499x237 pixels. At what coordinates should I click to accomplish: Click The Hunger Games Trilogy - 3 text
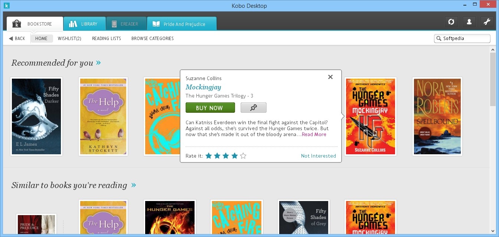point(219,96)
